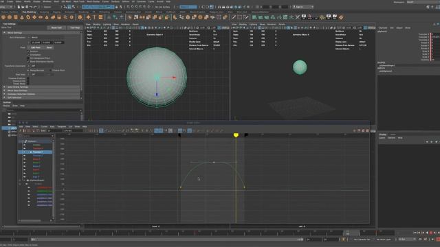Click the Tool Help button
Screen dimensions: 440x247
click(75, 27)
